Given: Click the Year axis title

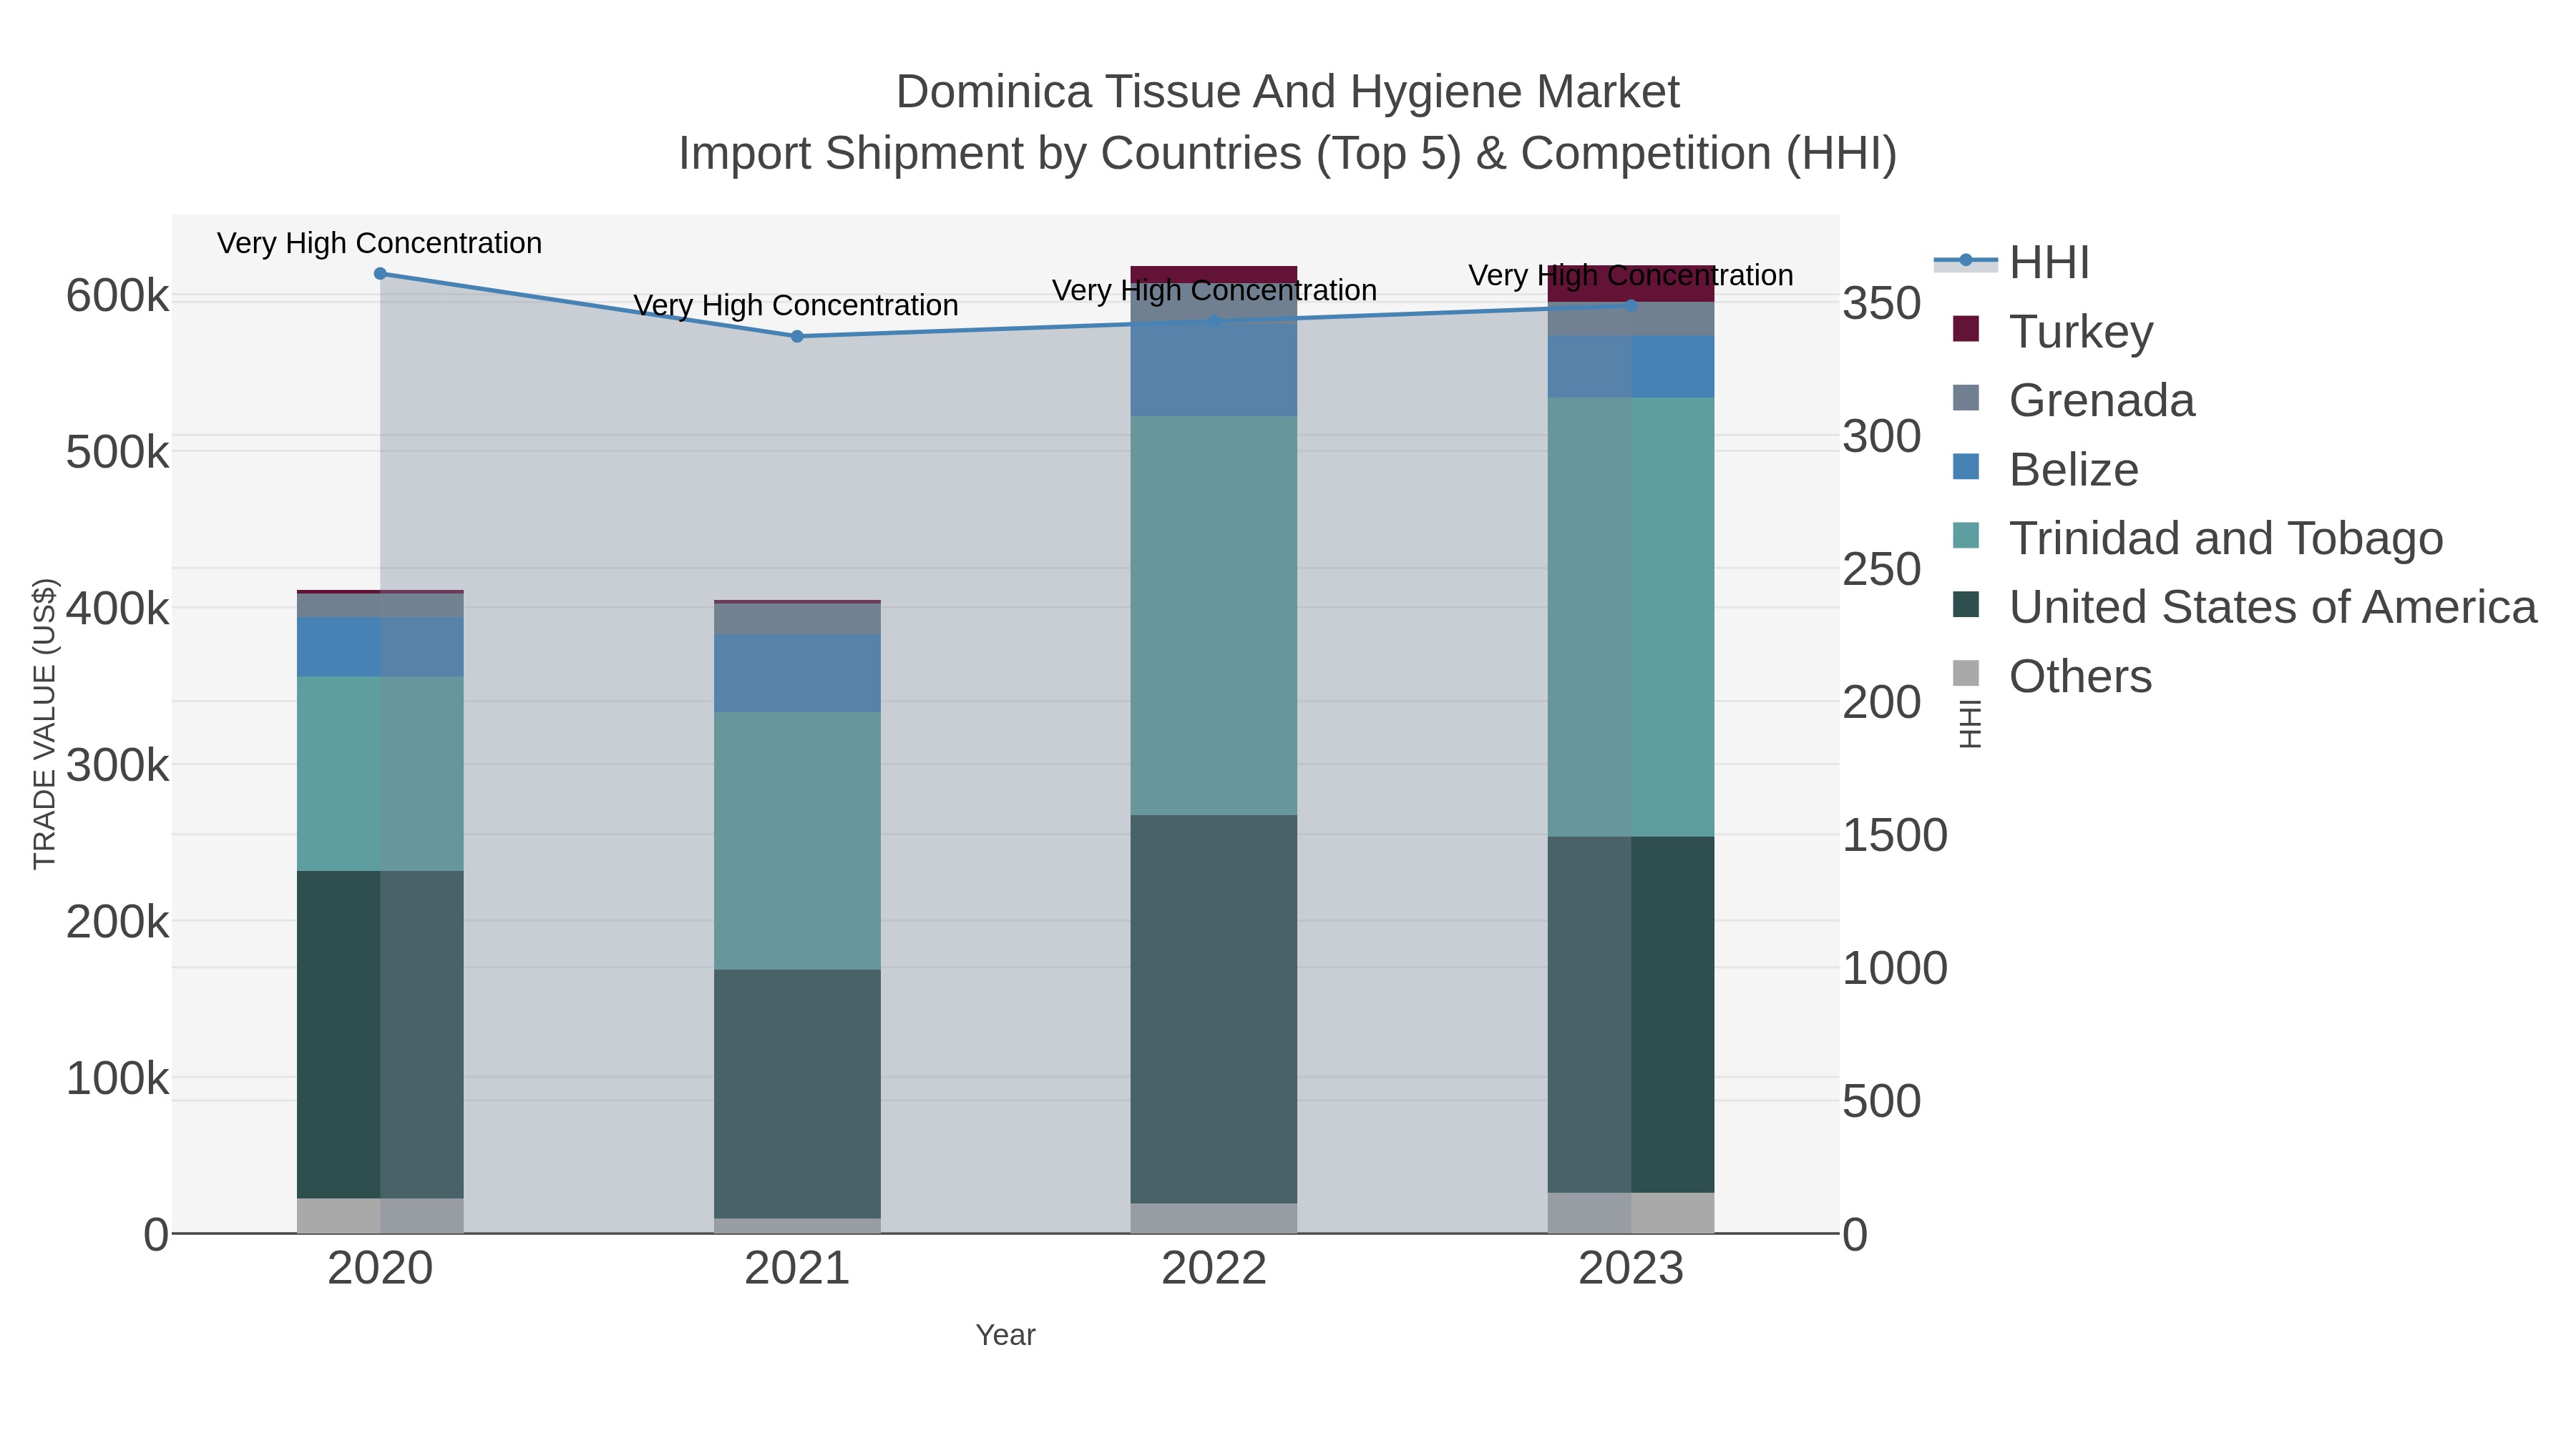Looking at the screenshot, I should [x=1006, y=1335].
